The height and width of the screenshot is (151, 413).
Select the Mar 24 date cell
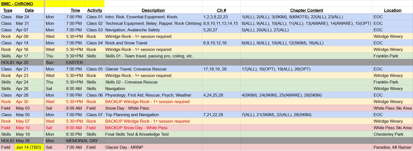point(29,17)
